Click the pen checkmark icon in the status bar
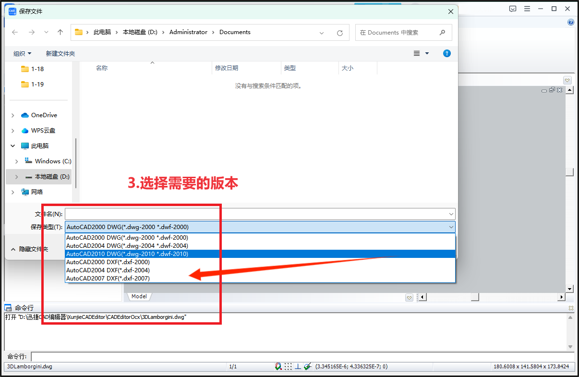The height and width of the screenshot is (377, 579). coord(308,366)
